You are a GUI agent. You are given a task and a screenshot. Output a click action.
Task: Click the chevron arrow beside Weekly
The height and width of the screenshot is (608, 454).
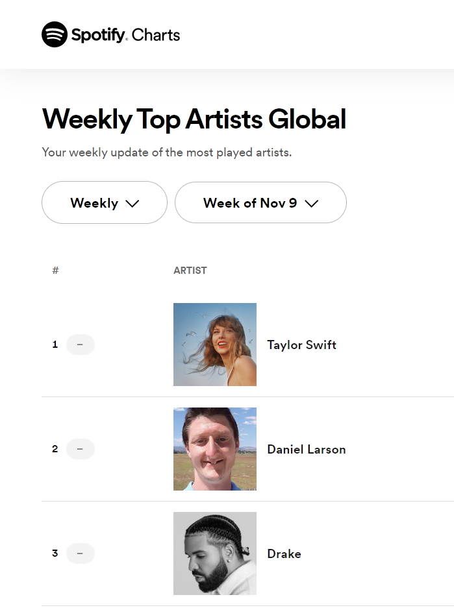(132, 204)
